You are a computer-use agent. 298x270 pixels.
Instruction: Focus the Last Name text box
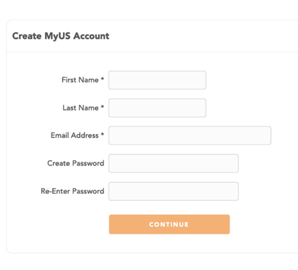[x=157, y=108]
